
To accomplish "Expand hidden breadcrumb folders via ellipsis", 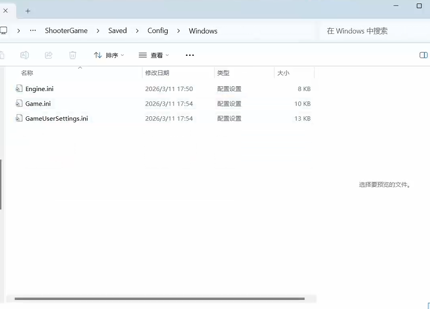I will coord(33,31).
